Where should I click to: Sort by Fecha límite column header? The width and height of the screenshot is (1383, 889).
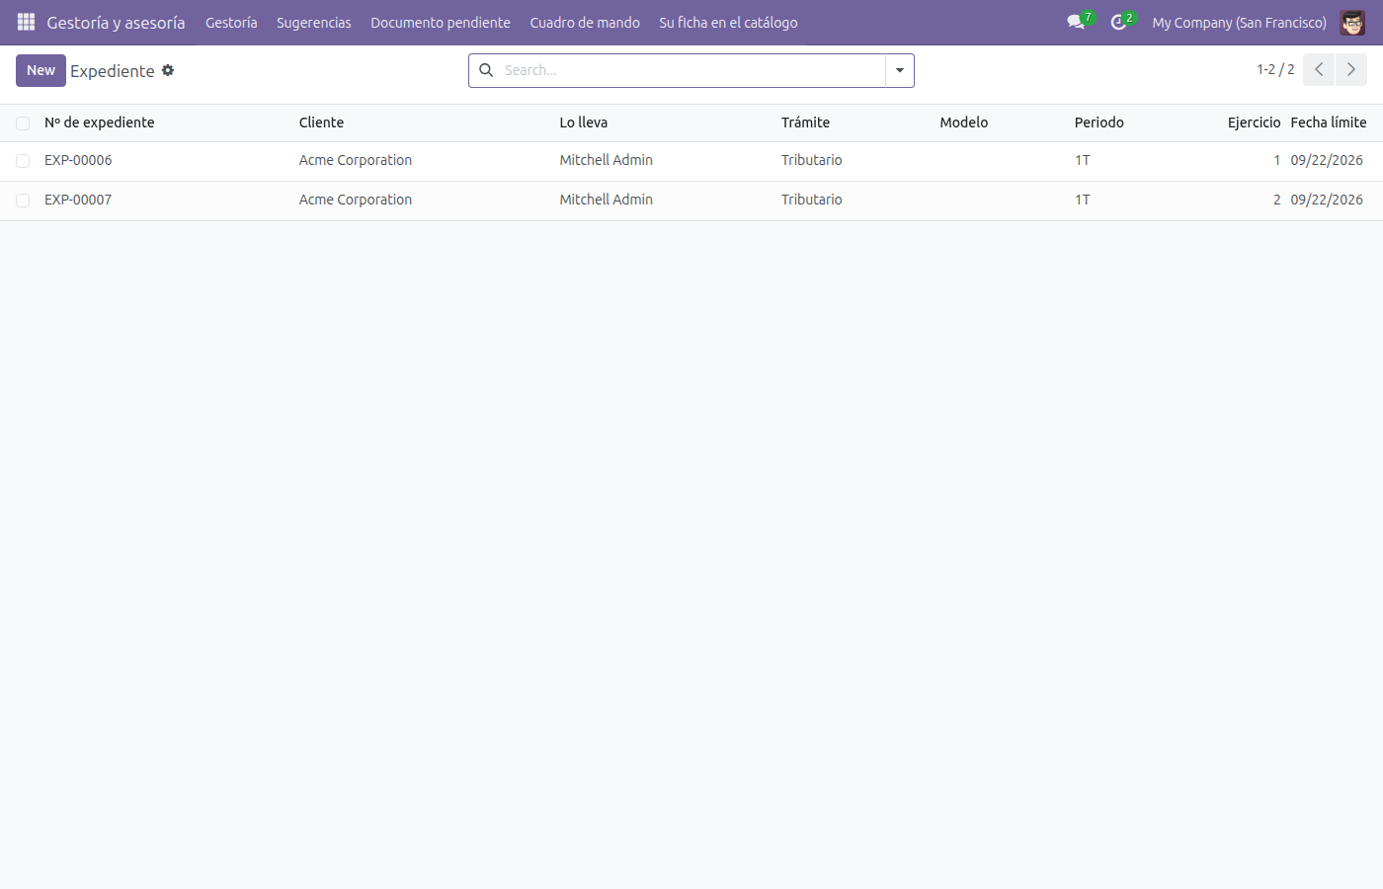coord(1329,122)
